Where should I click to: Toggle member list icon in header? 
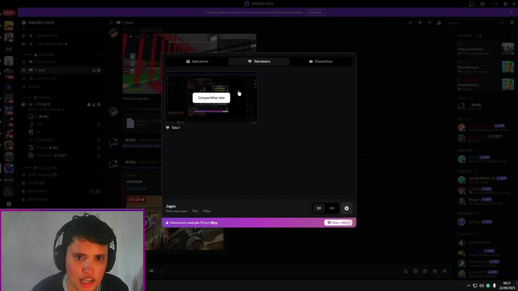click(439, 23)
